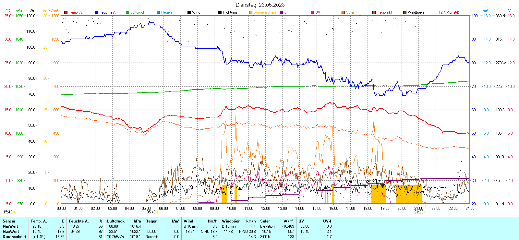The height and width of the screenshot is (240, 519).
Task: Click the 21:23 sunset time label
Action: [x=418, y=212]
